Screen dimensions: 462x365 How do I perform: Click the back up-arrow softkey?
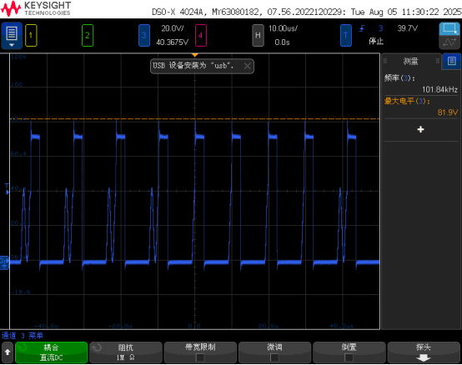pos(8,352)
